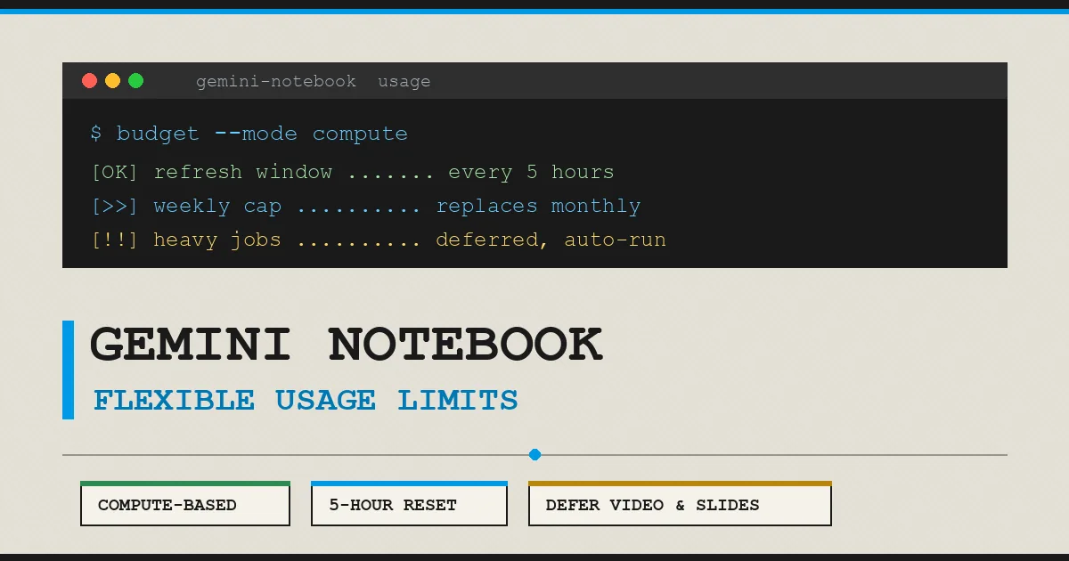Click the "$ budget --mode compute" command line
This screenshot has height=561, width=1069.
(249, 134)
